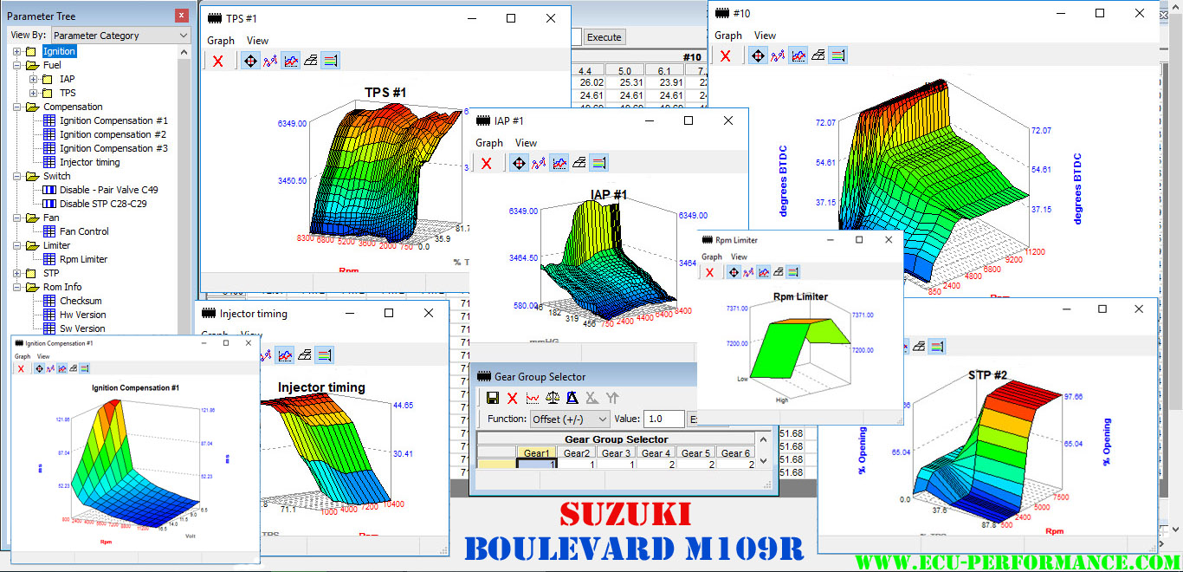1183x572 pixels.
Task: Toggle the color legend icon in Ignition Compensation #1
Action: (x=84, y=368)
